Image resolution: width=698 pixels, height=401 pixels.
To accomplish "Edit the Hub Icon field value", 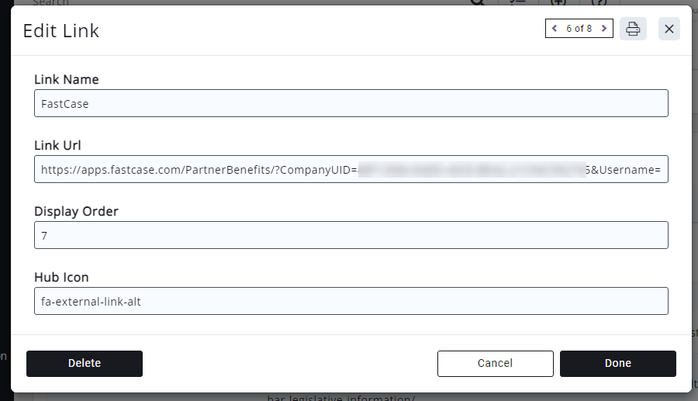I will tap(351, 301).
